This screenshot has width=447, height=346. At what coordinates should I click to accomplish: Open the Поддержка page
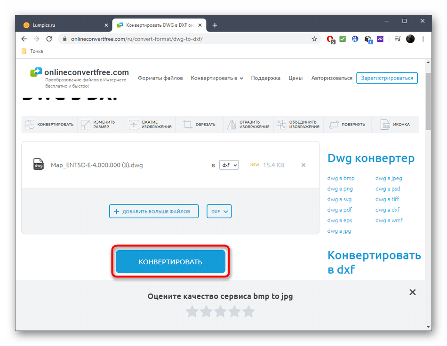[265, 78]
